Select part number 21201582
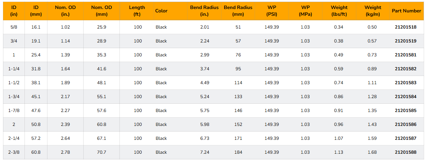This screenshot has height=162, width=426. coord(406,69)
